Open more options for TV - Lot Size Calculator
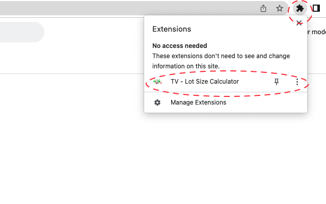The width and height of the screenshot is (326, 204). point(297,82)
